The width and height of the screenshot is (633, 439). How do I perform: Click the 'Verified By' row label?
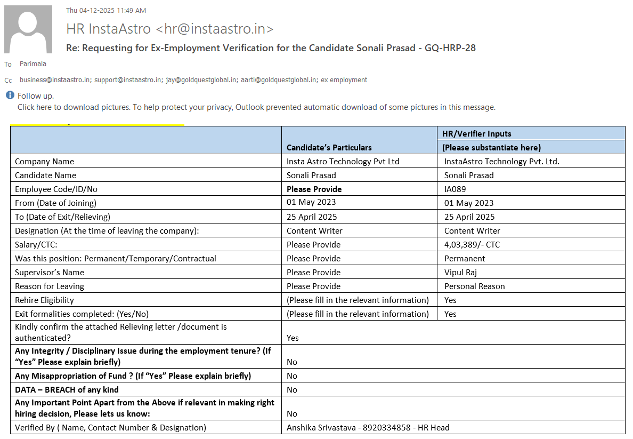110,428
